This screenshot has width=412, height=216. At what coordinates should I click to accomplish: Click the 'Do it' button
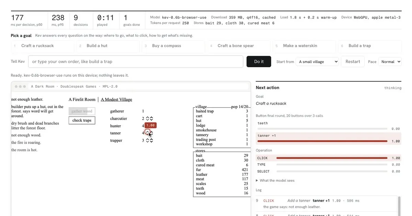[259, 62]
